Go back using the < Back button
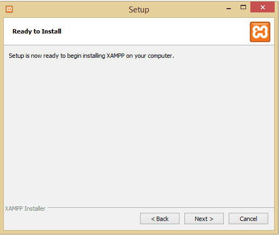The width and height of the screenshot is (279, 235). pyautogui.click(x=160, y=219)
